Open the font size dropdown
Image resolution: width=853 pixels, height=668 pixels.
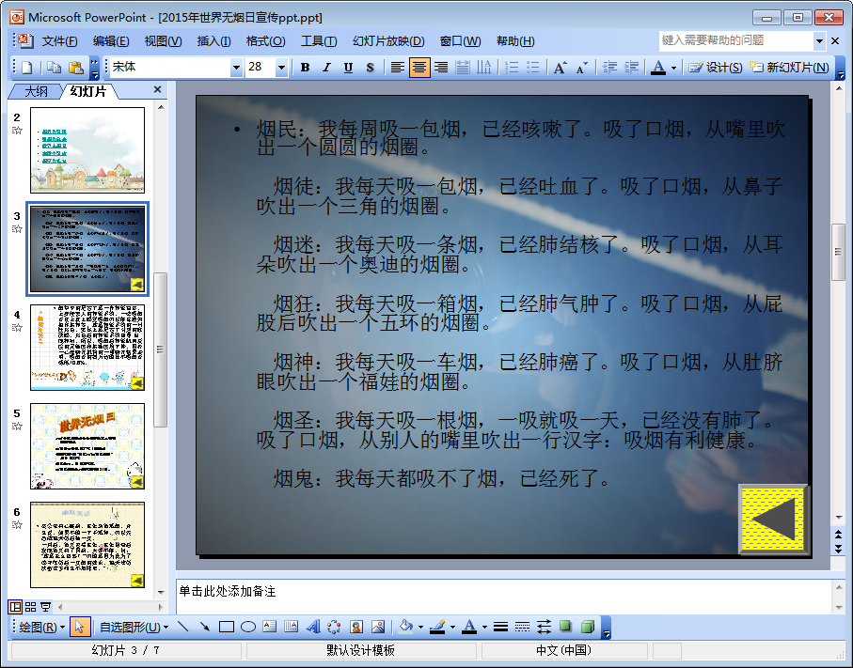[x=281, y=68]
